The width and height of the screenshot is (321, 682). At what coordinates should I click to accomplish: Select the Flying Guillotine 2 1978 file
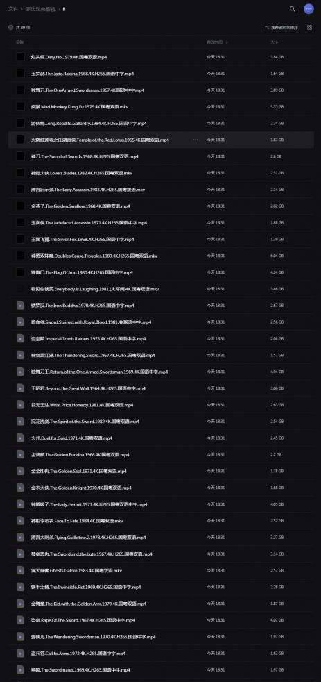87,538
